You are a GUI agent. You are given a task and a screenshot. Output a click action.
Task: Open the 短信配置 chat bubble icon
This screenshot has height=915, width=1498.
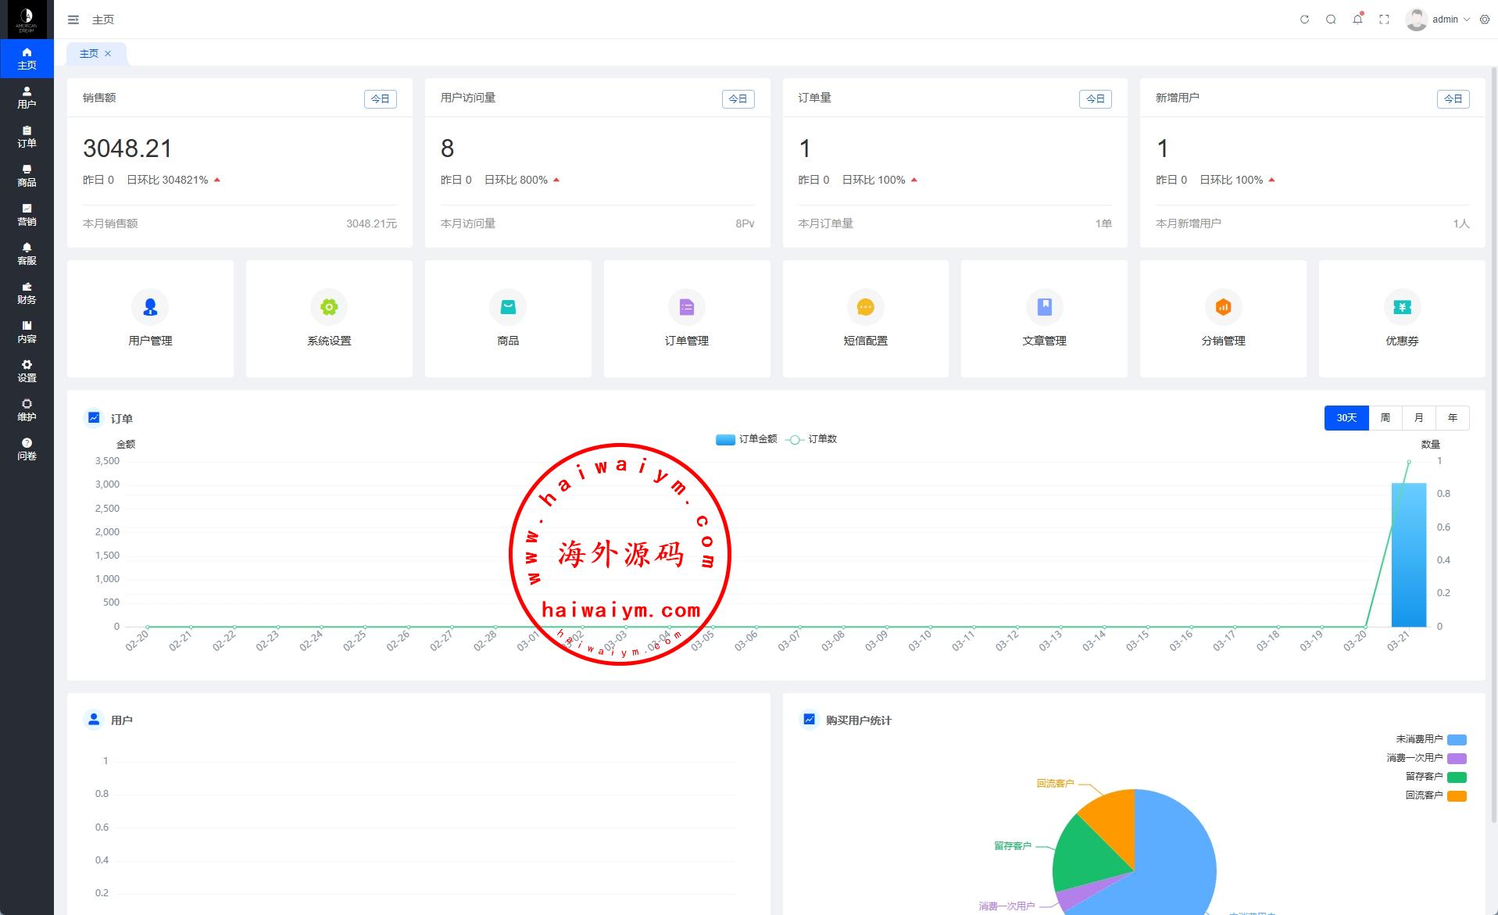coord(865,308)
